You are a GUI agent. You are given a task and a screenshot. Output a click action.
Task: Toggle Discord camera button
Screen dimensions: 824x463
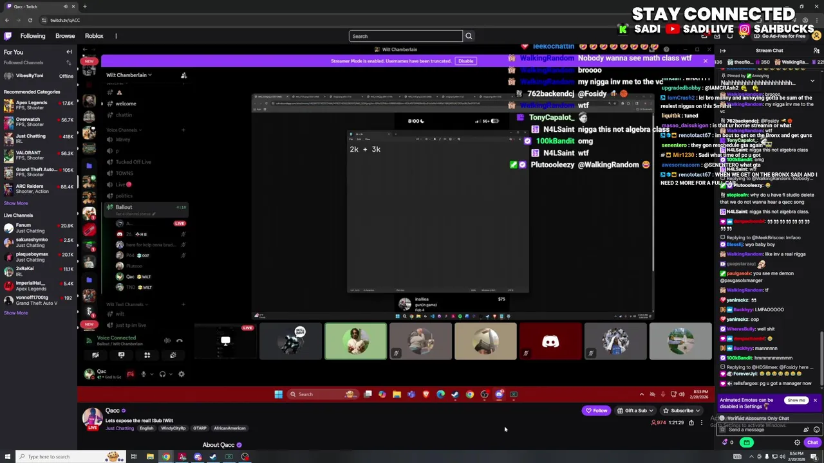95,355
